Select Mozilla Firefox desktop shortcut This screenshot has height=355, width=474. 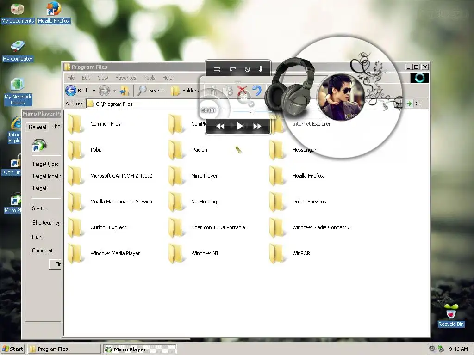[54, 13]
